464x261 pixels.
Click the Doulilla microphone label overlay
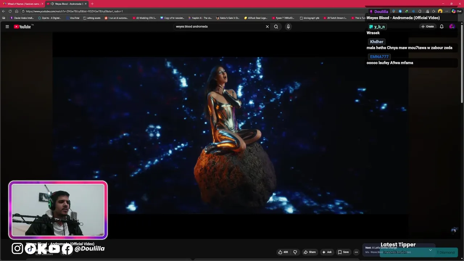click(379, 12)
